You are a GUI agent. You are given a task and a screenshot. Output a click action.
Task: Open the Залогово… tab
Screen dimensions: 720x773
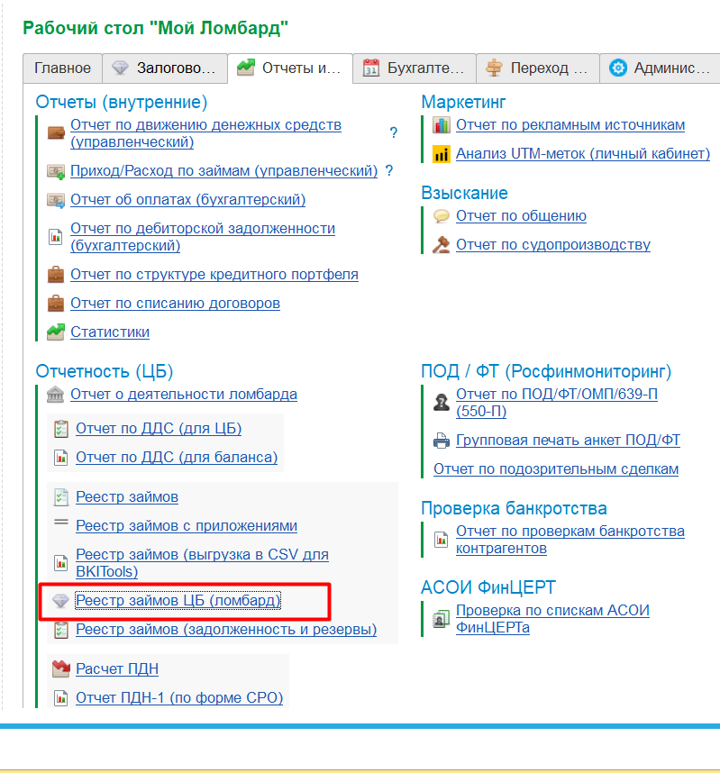pos(165,68)
